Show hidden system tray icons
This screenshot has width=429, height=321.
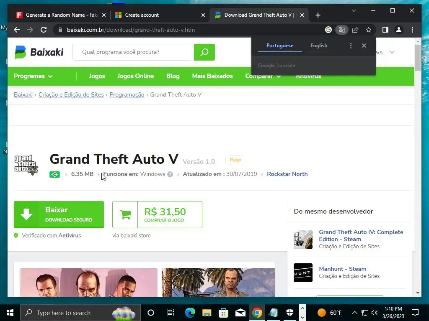point(354,313)
